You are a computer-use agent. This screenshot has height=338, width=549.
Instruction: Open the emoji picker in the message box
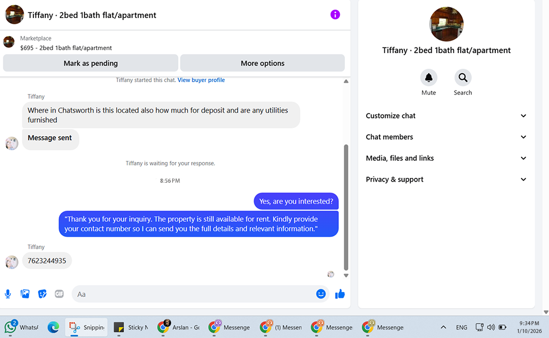tap(321, 294)
